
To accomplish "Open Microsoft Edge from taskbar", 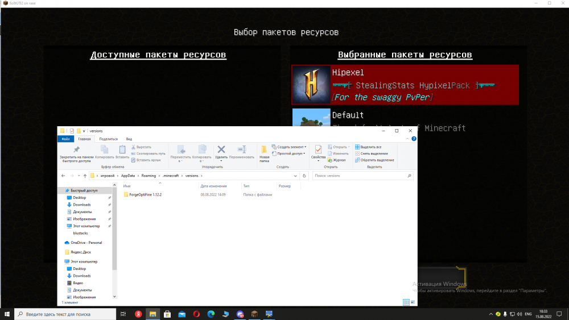I will [211, 314].
